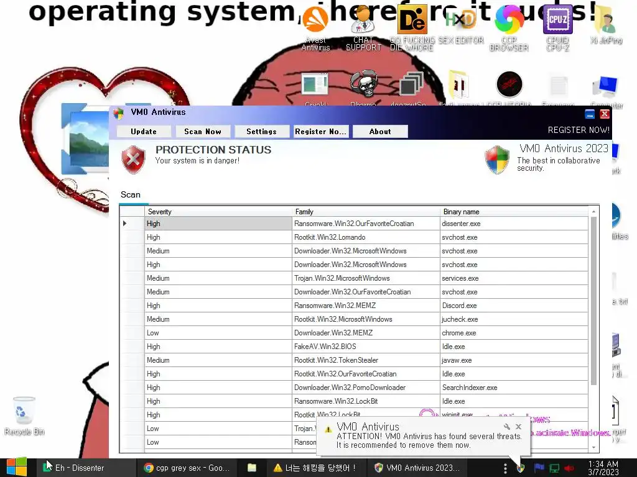Sort by the Family column header
The image size is (637, 477).
[x=366, y=212]
